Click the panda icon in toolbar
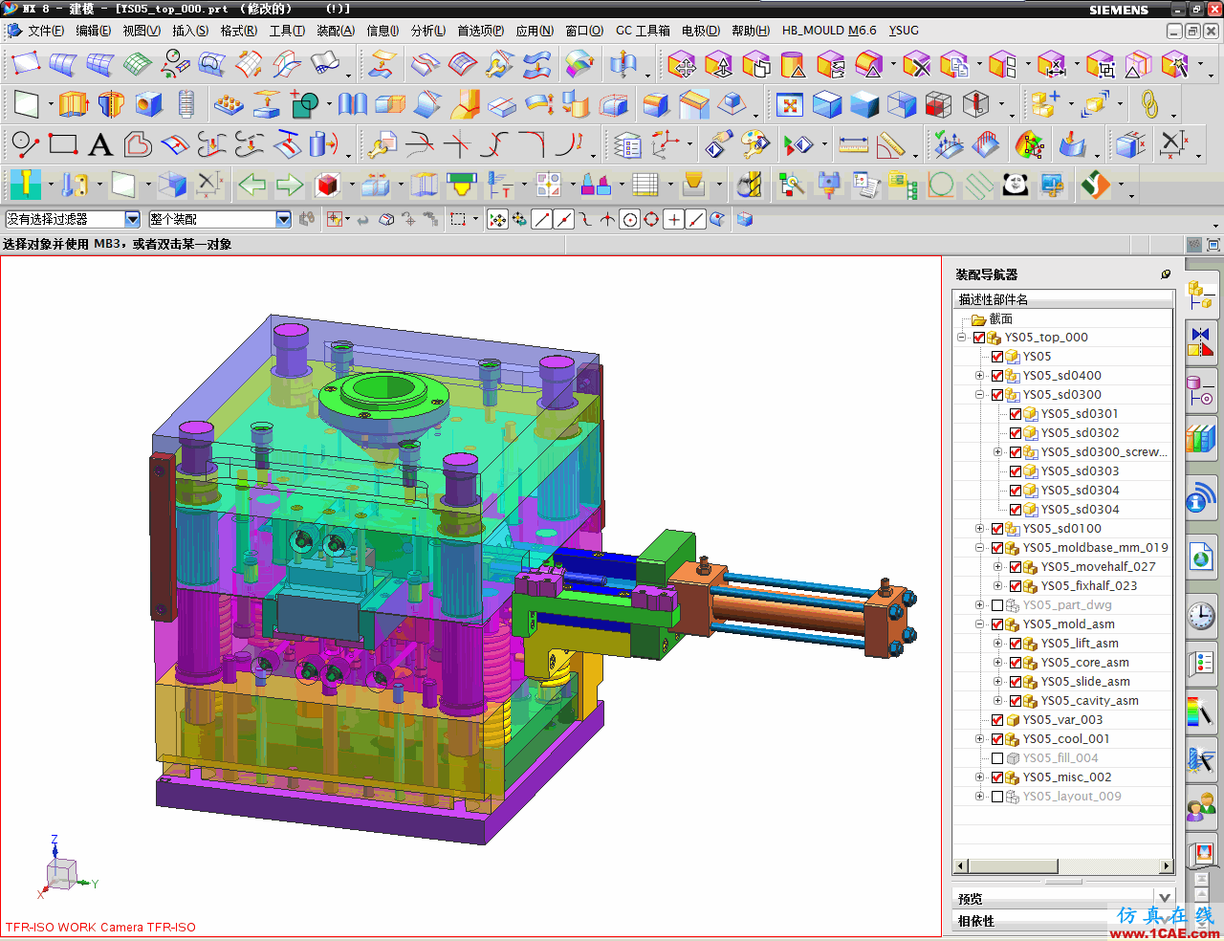The image size is (1224, 941). tap(1016, 184)
